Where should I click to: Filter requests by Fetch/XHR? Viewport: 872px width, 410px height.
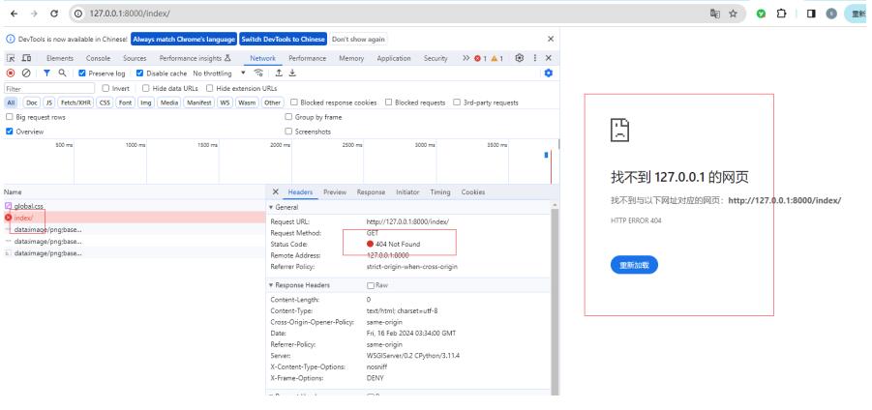(x=75, y=102)
